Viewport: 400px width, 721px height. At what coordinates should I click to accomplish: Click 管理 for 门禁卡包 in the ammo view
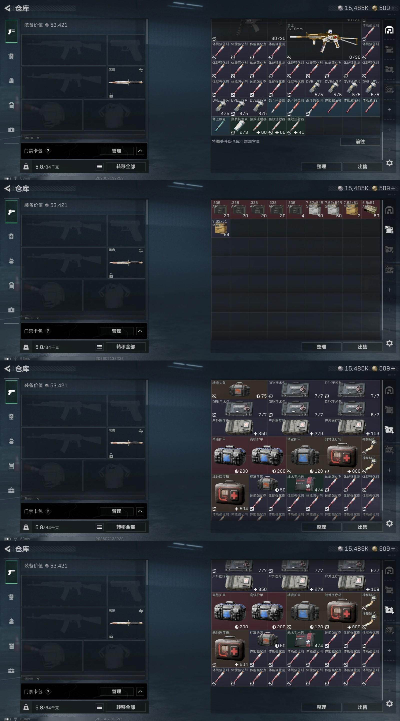116,331
